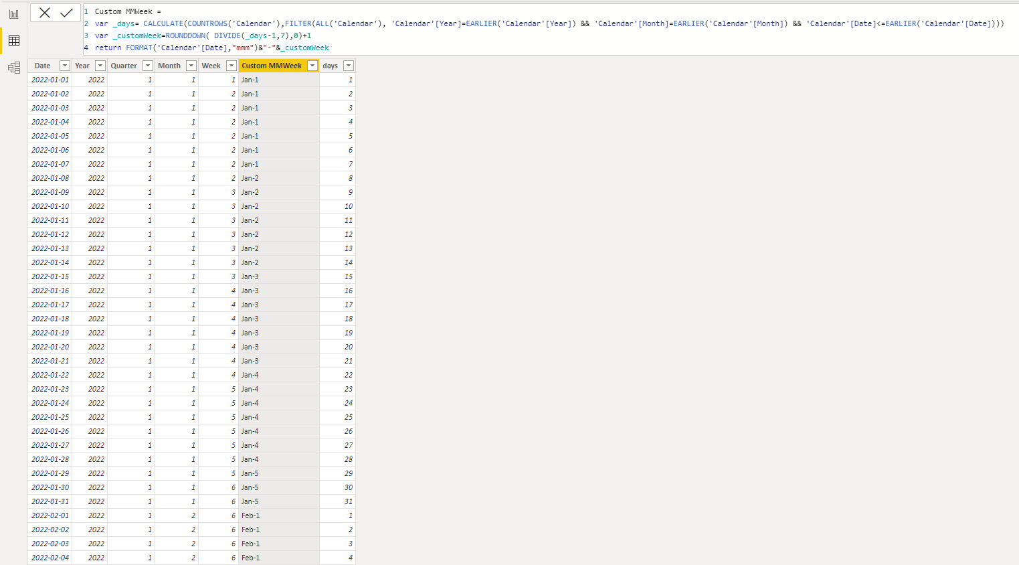Viewport: 1019px width, 565px height.
Task: Click the days value 10
Action: tap(337, 206)
